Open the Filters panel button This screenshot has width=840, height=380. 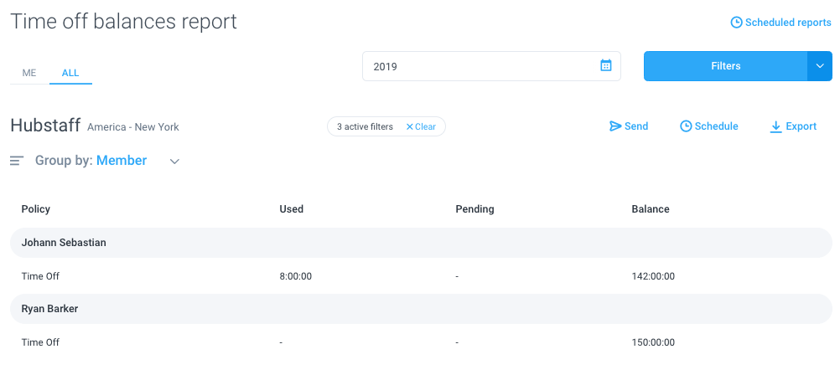(x=725, y=66)
